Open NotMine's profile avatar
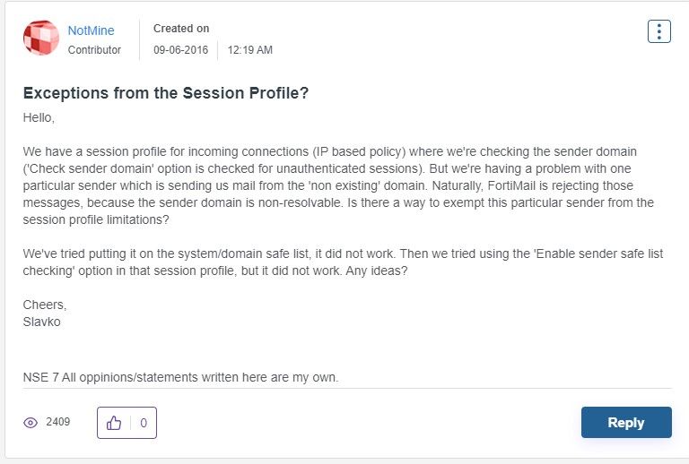689x464 pixels. pos(40,39)
